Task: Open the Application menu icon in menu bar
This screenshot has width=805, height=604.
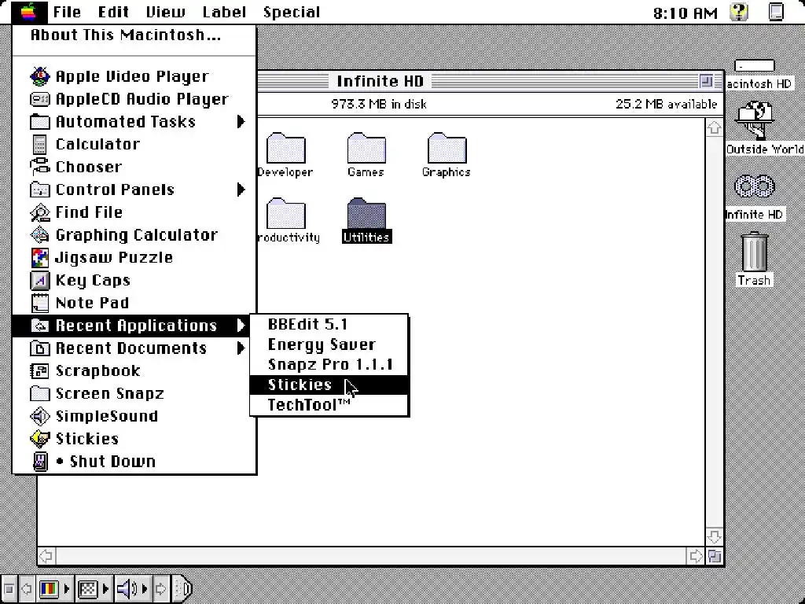Action: 776,12
